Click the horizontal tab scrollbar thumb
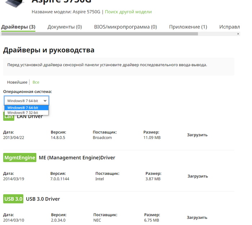 click(x=100, y=34)
